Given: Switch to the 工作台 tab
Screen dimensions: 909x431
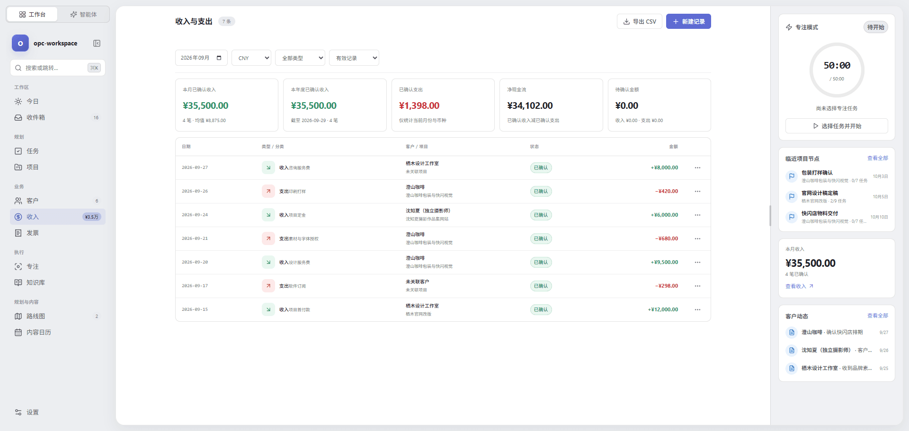Looking at the screenshot, I should tap(32, 14).
